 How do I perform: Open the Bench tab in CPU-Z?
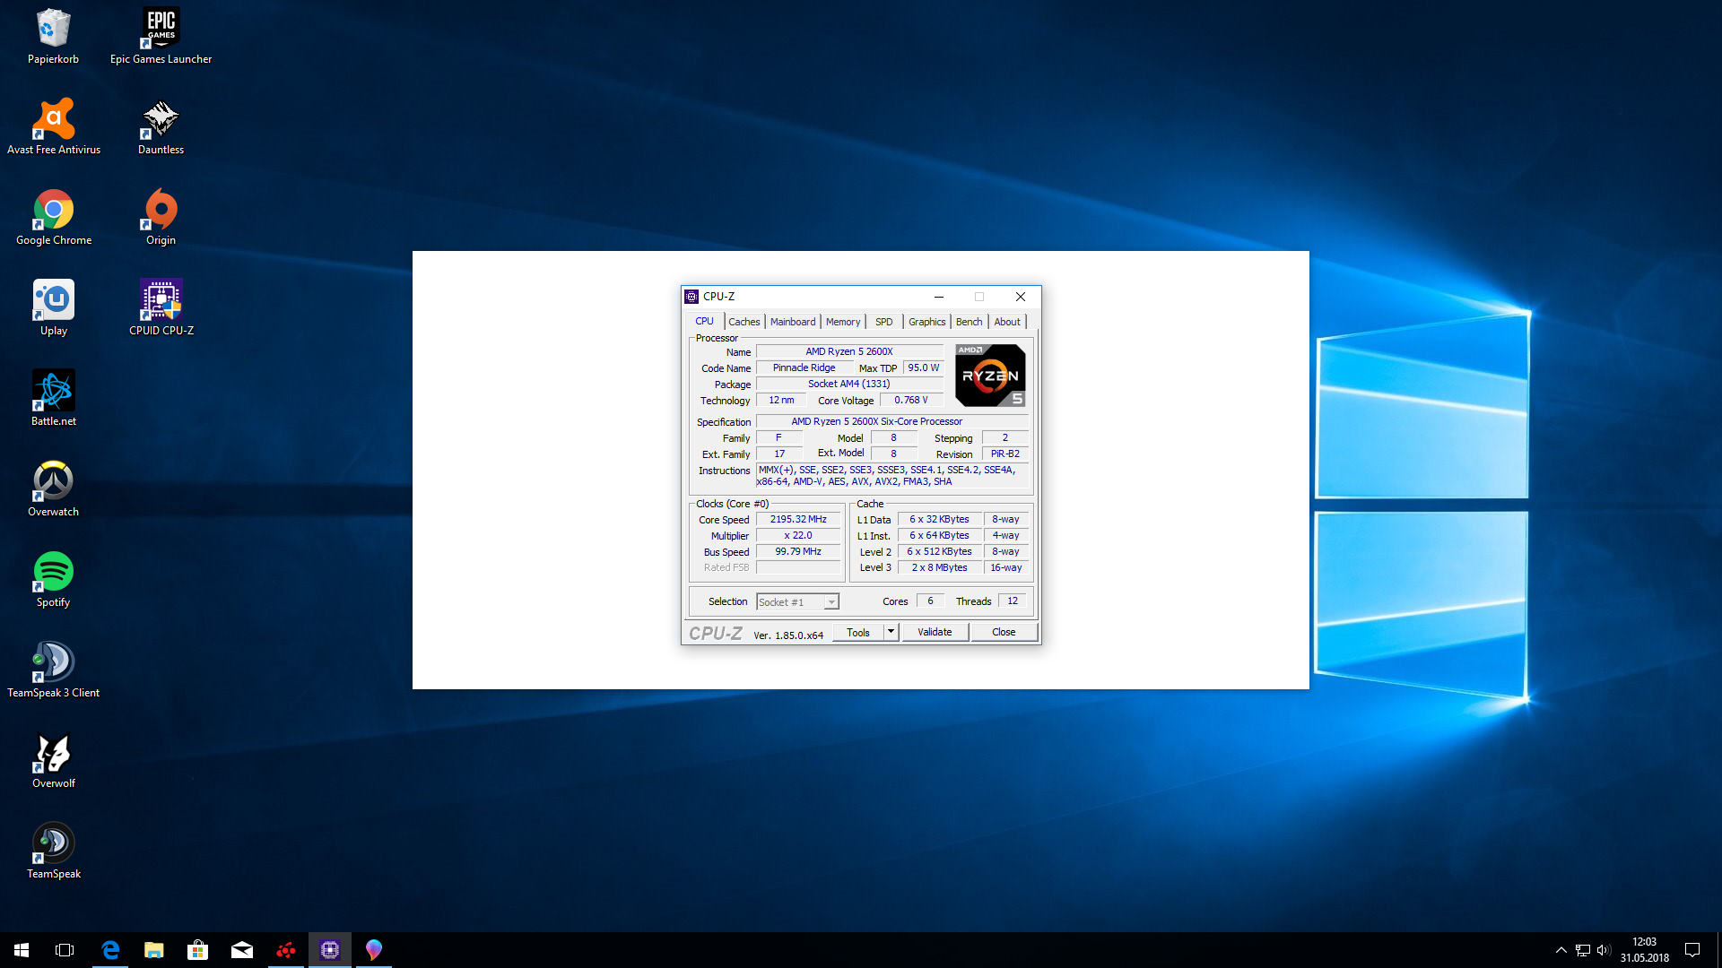[968, 321]
